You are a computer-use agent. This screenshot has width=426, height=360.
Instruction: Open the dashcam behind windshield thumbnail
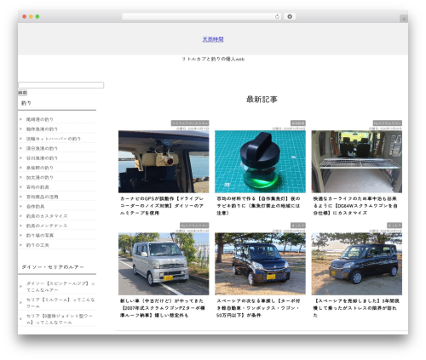coord(164,162)
